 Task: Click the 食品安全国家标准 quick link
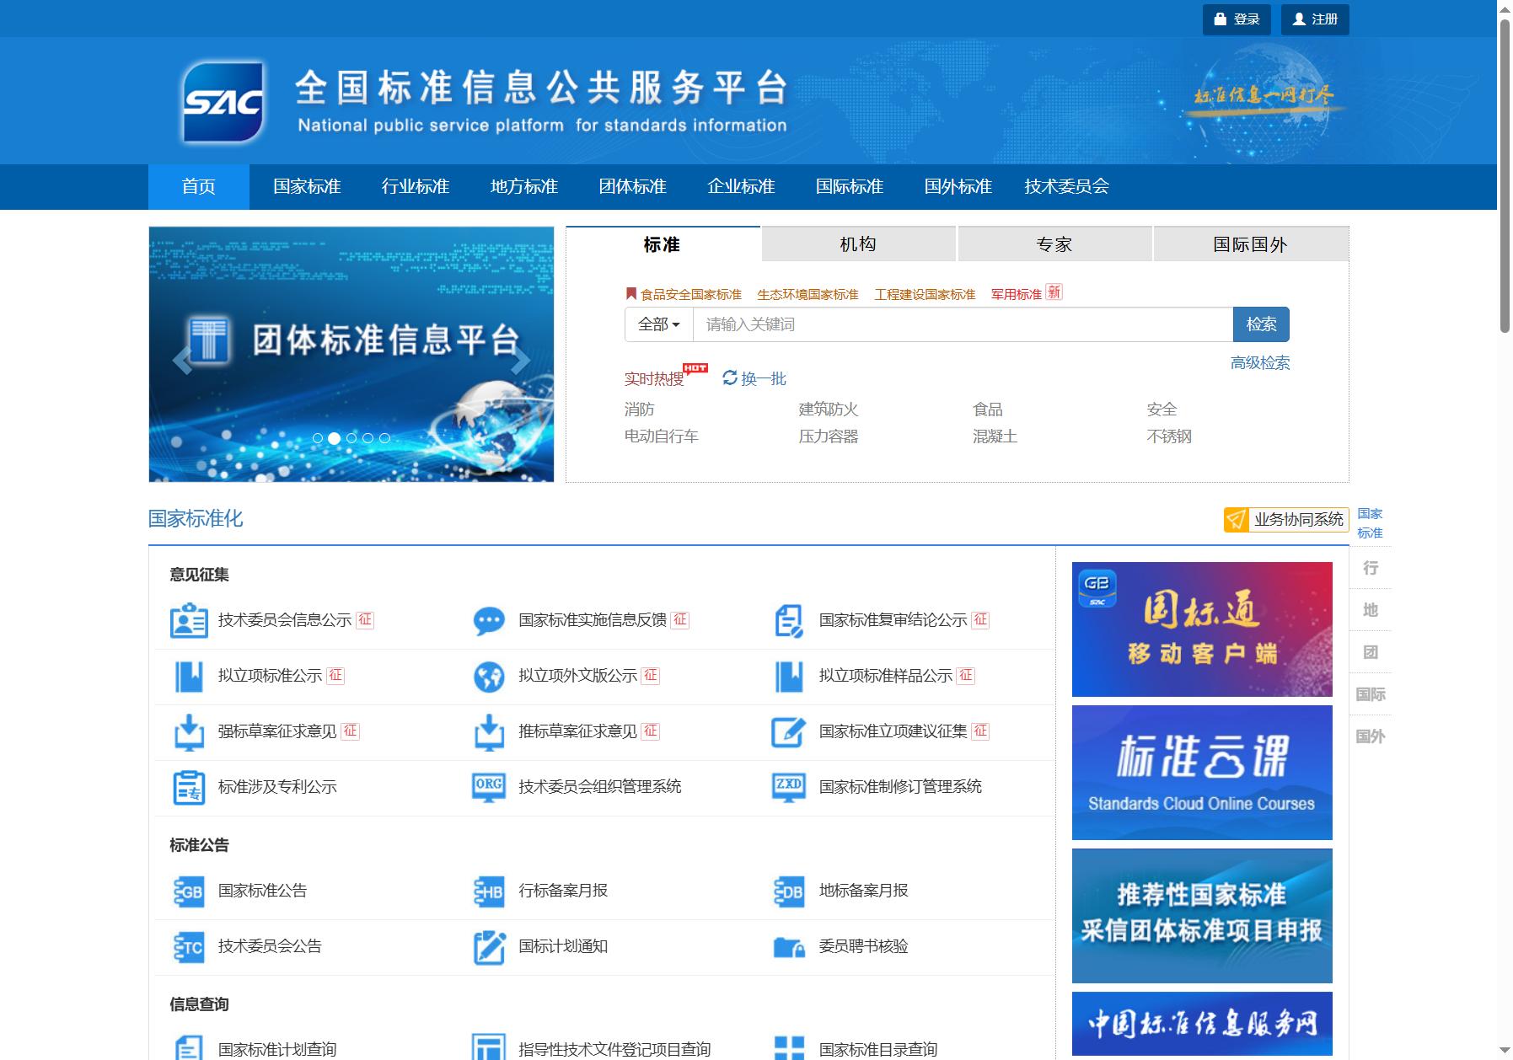[691, 294]
